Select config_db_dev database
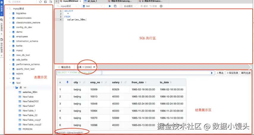The image size is (254, 135). click(x=24, y=28)
